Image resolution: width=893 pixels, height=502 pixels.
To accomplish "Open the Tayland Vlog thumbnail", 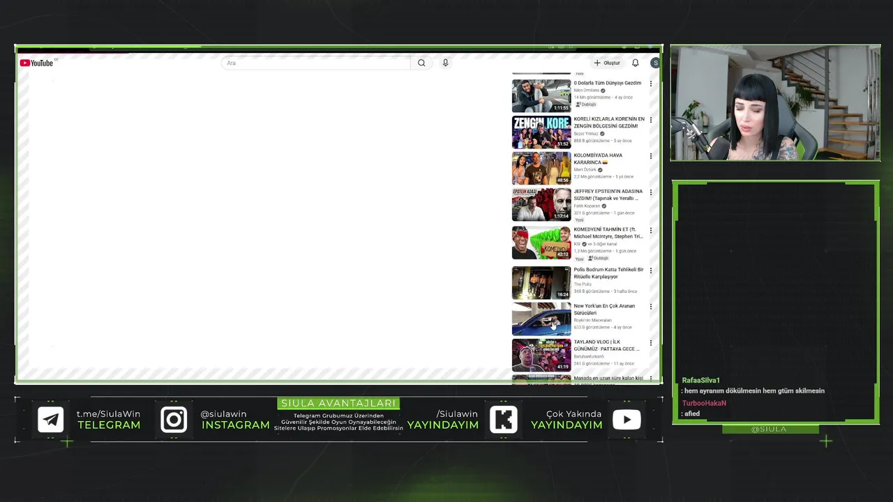I will coord(541,355).
